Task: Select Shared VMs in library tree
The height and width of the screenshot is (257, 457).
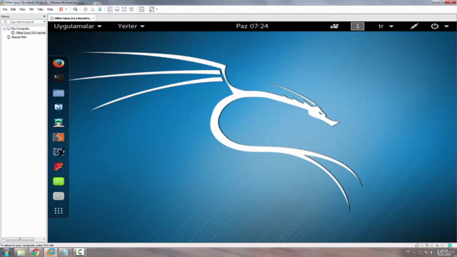Action: tap(19, 37)
